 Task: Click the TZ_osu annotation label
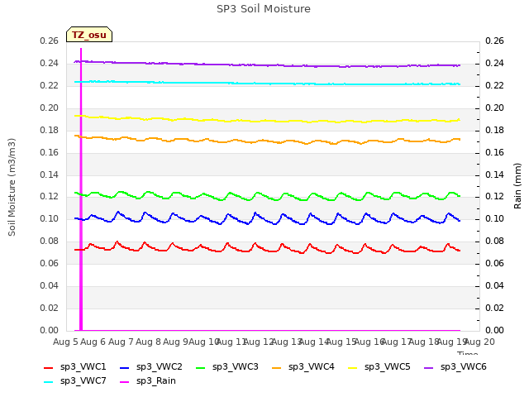[x=89, y=35]
